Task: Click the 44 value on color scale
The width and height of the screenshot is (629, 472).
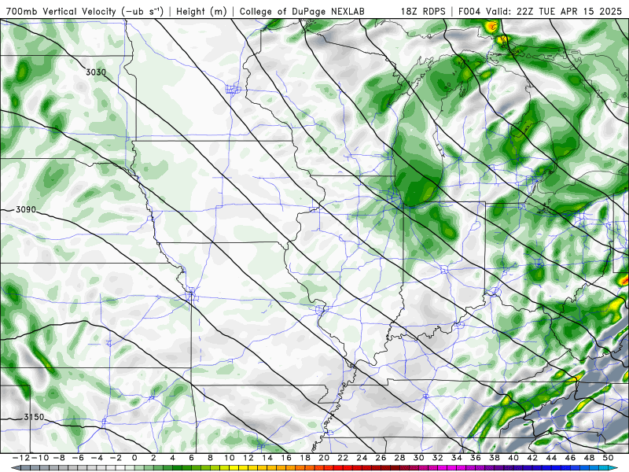Action: point(551,458)
